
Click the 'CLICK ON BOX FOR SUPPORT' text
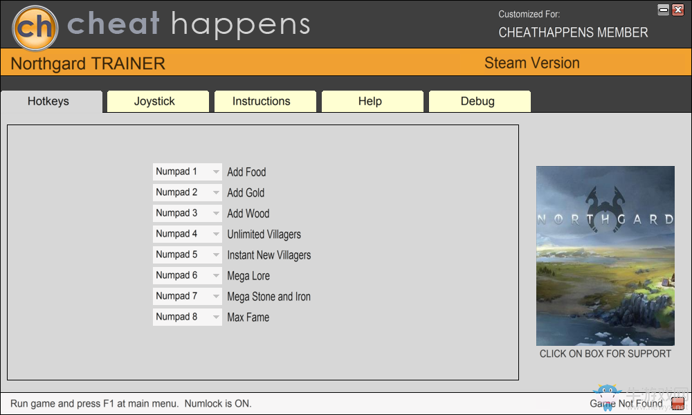605,353
